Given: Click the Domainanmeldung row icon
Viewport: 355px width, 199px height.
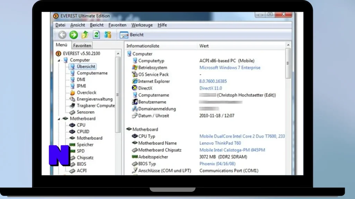Looking at the screenshot, I should (135, 109).
